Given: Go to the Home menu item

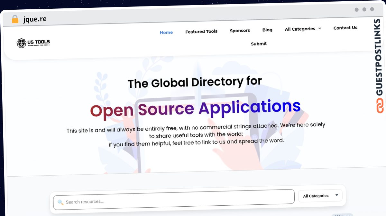Looking at the screenshot, I should pos(166,33).
